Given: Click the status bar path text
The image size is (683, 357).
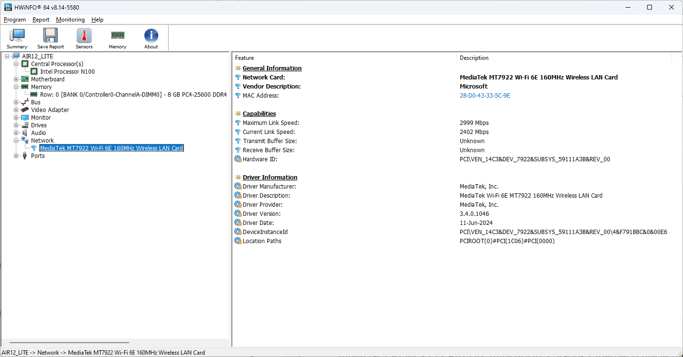Looking at the screenshot, I should click(x=103, y=353).
